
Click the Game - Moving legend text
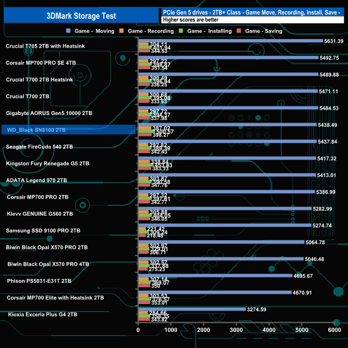[x=94, y=31]
